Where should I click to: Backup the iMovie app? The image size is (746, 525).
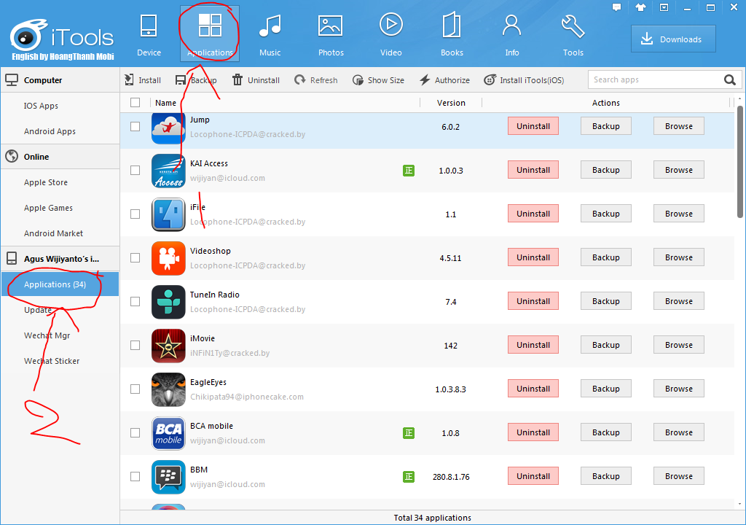pyautogui.click(x=605, y=345)
